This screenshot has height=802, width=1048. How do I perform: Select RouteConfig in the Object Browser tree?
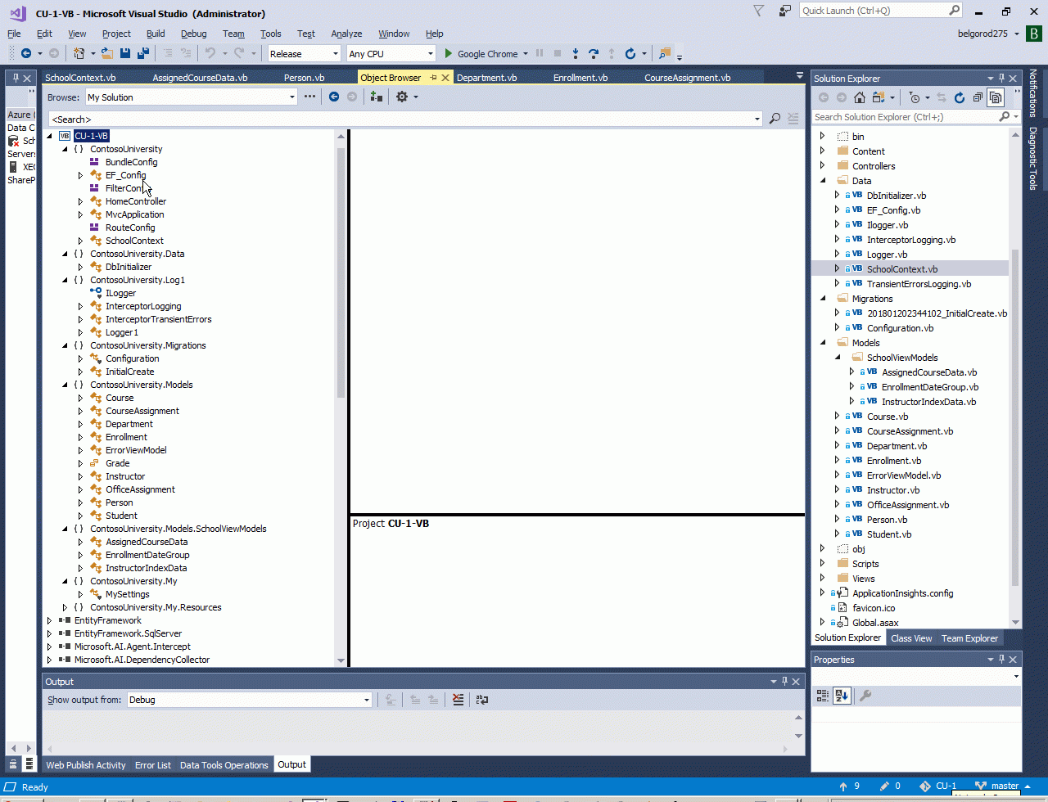point(130,228)
